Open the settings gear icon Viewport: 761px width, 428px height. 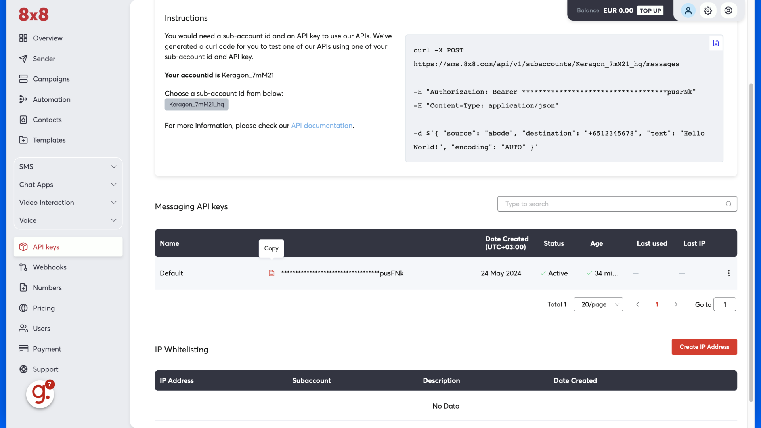point(708,11)
